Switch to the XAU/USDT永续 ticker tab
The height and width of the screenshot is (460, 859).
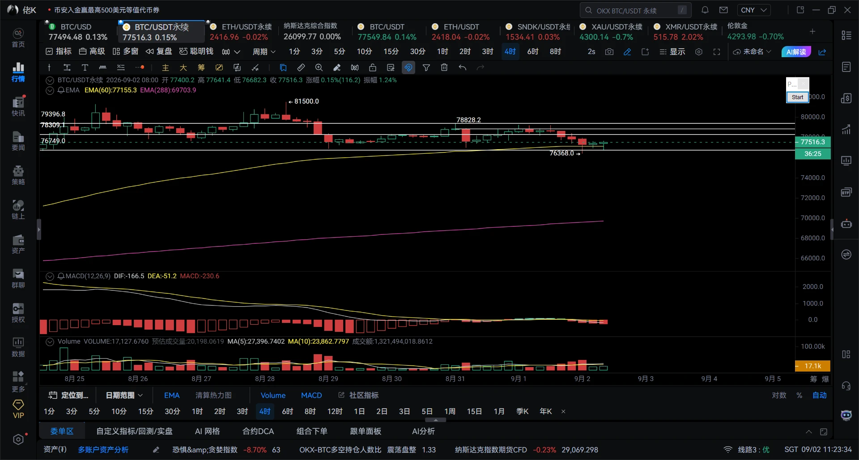coord(611,32)
